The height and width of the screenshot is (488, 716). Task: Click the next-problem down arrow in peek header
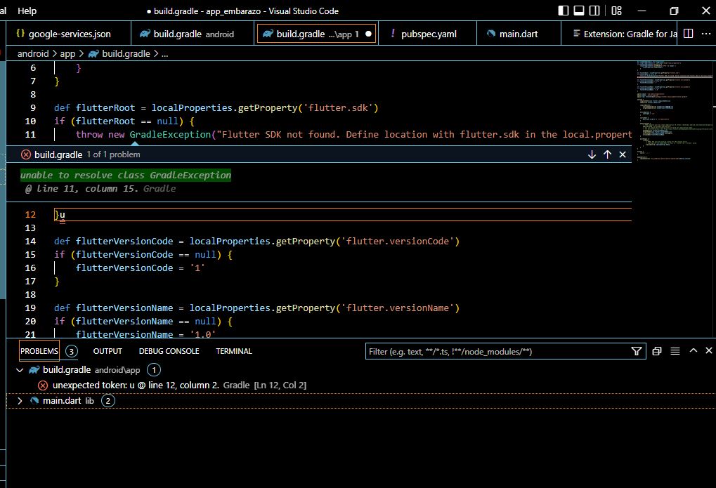pos(592,154)
